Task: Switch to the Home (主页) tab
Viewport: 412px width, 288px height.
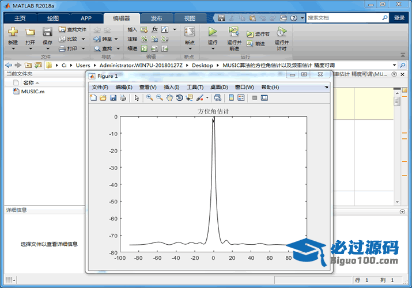Action: tap(20, 18)
